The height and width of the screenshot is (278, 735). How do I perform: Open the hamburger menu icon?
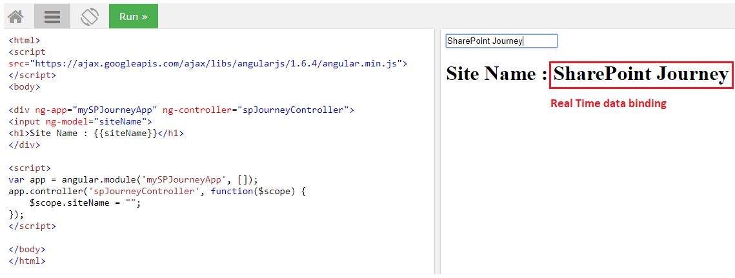tap(52, 16)
